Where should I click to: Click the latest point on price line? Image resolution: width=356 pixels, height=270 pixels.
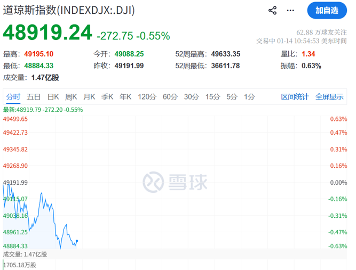[78, 241]
